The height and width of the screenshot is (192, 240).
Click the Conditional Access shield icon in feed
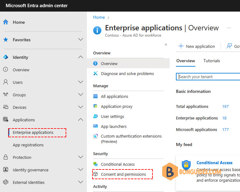(x=186, y=165)
